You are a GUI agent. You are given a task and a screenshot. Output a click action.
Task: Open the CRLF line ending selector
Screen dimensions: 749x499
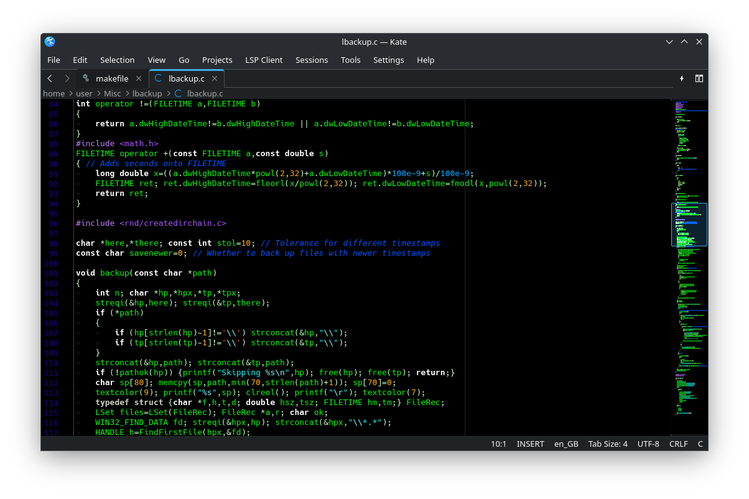click(678, 444)
